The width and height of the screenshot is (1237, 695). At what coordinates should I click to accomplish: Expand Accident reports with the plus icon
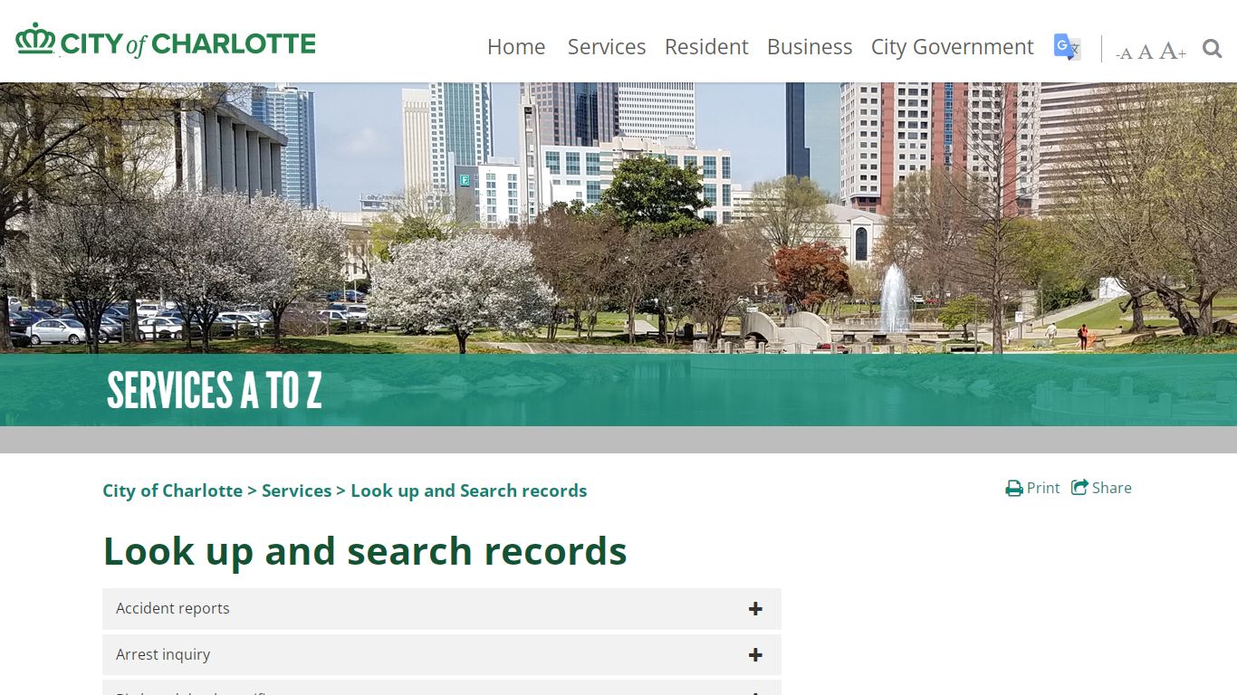755,609
